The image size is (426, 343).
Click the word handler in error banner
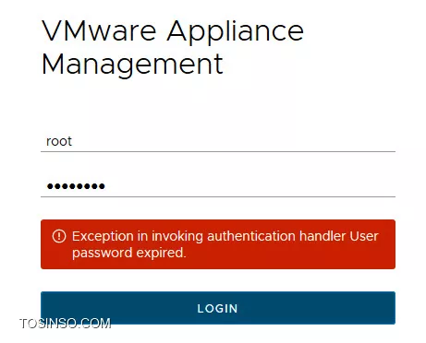[x=323, y=236]
